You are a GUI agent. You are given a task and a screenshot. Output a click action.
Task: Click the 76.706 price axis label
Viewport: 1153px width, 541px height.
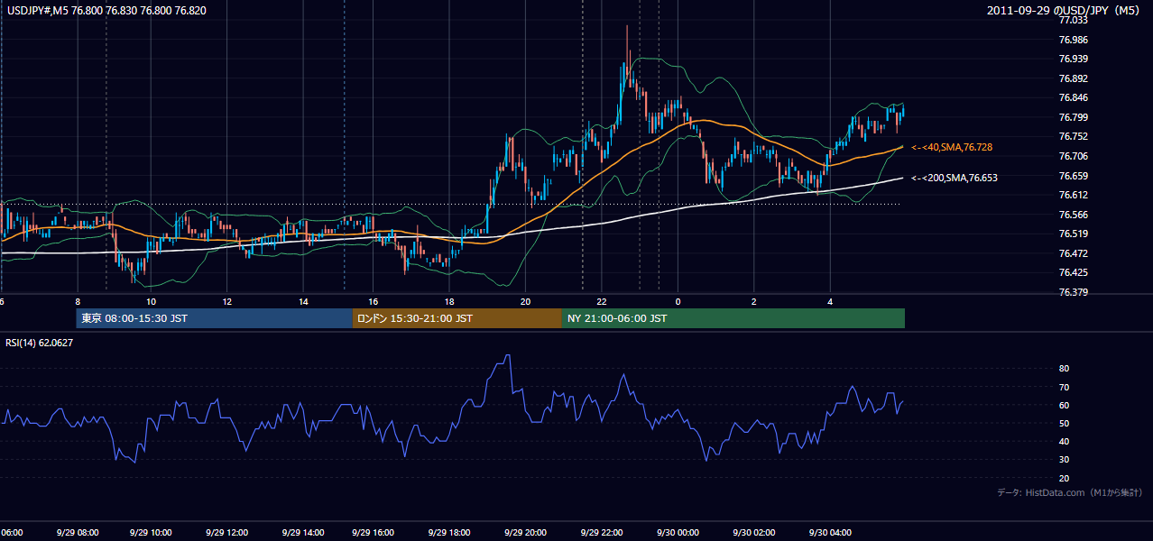point(1073,156)
